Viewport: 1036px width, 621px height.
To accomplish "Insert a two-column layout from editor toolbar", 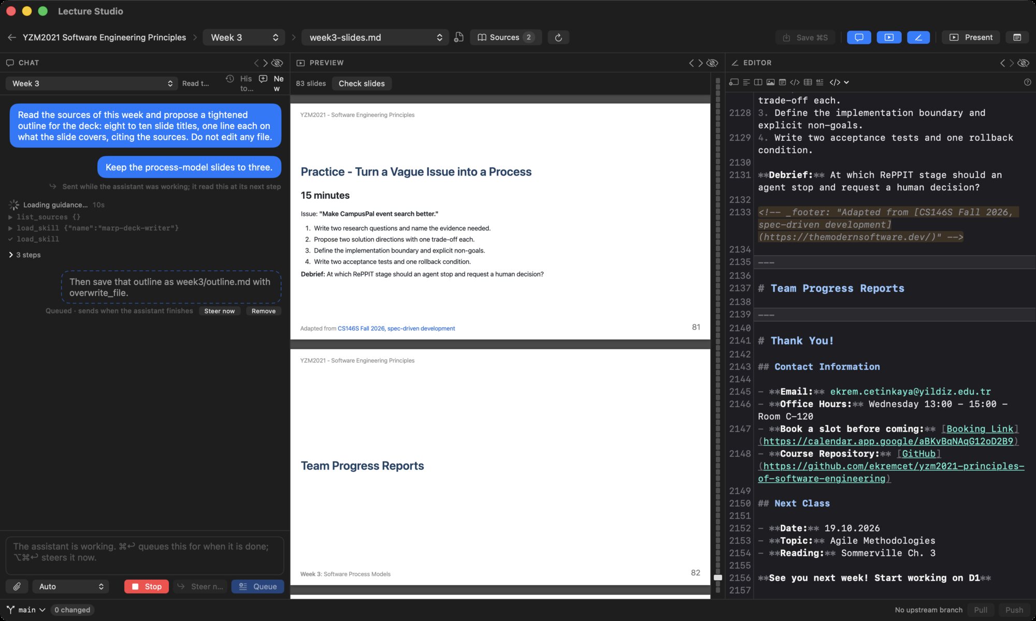I will click(758, 82).
